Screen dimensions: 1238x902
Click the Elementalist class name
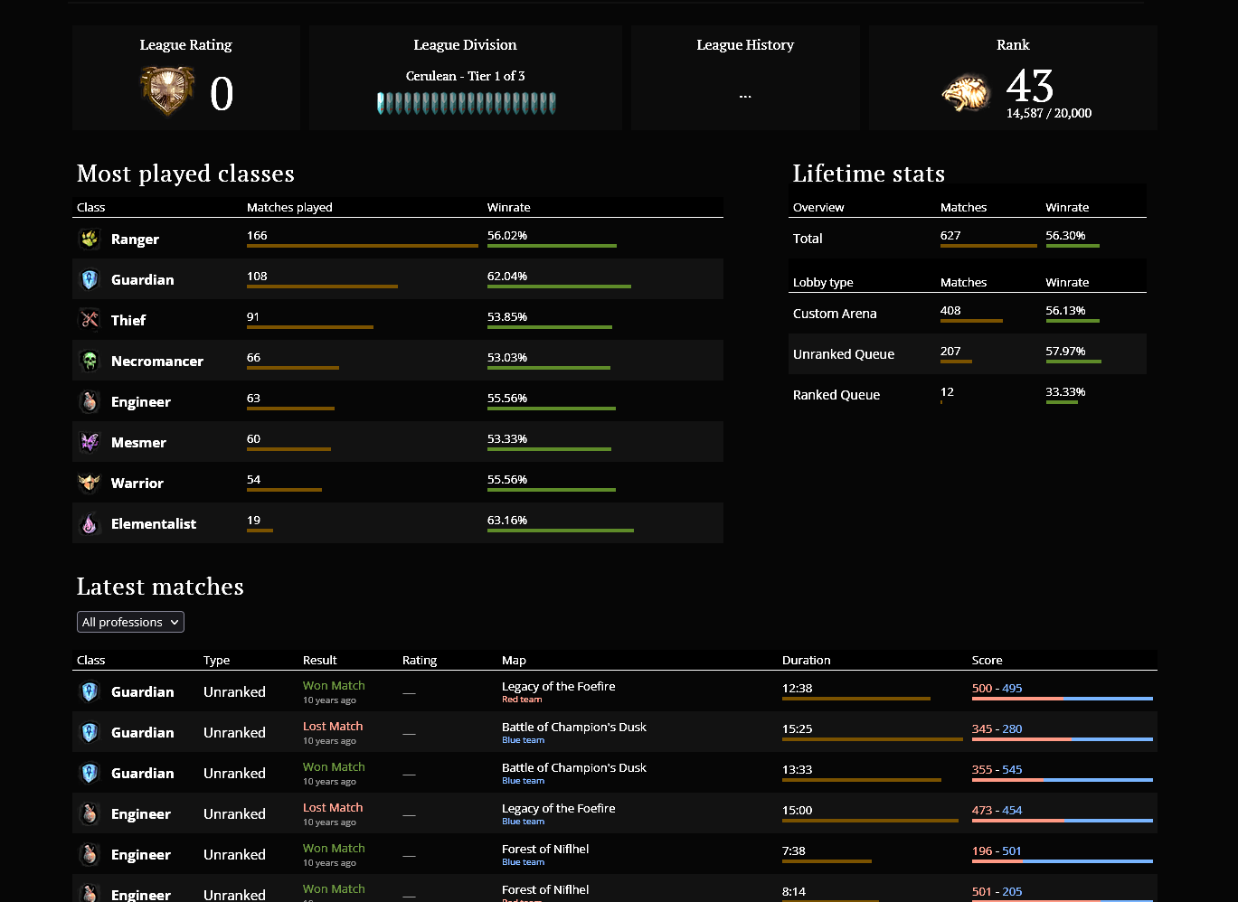tap(154, 523)
